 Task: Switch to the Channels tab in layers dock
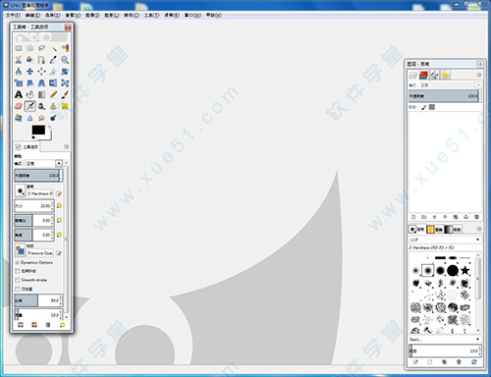[423, 76]
